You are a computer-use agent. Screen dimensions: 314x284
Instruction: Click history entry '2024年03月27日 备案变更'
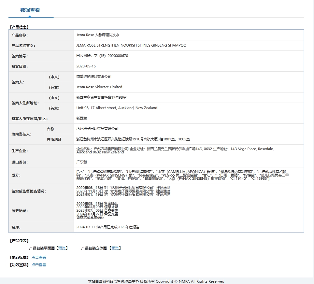tap(97, 214)
